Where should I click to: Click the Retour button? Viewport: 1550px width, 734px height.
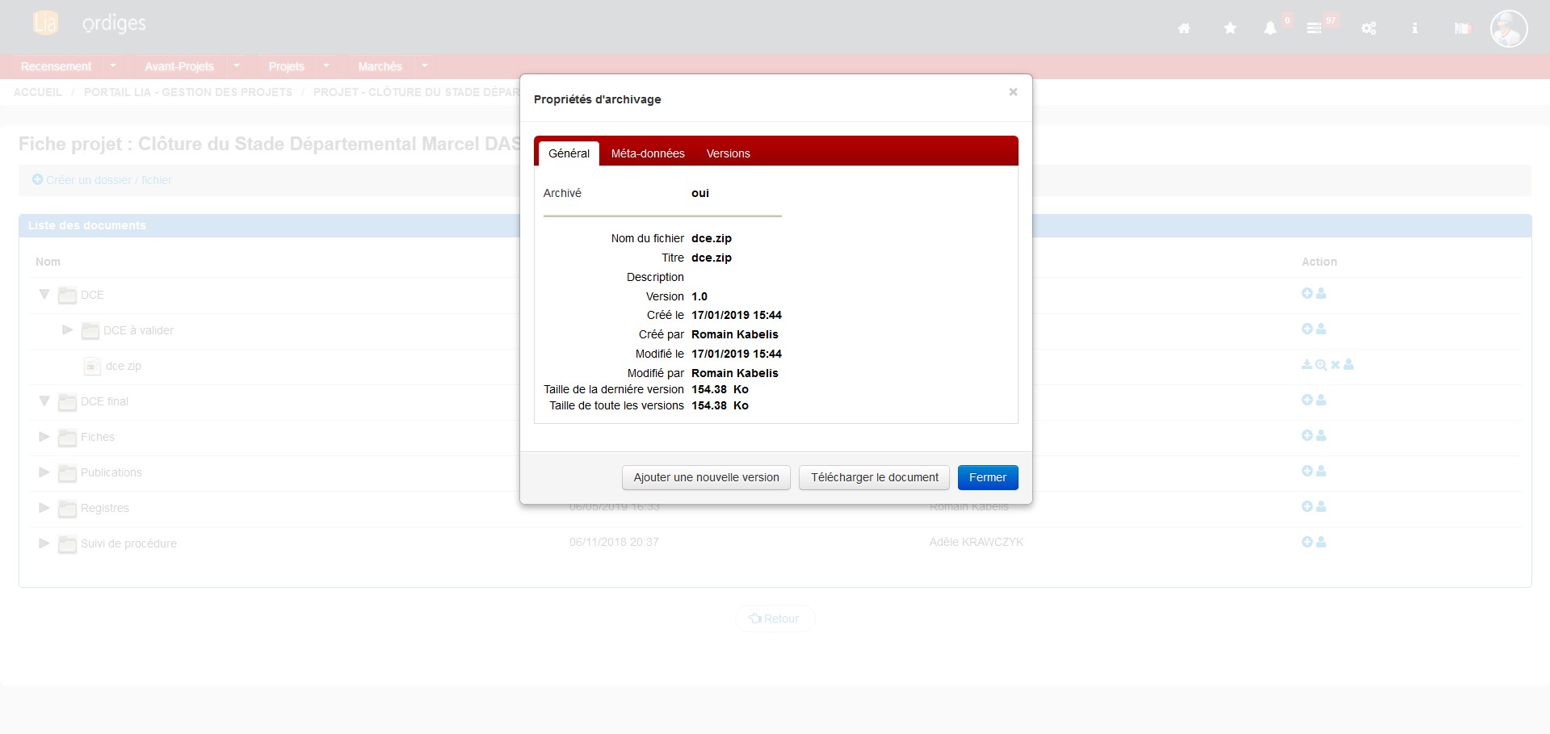click(775, 619)
